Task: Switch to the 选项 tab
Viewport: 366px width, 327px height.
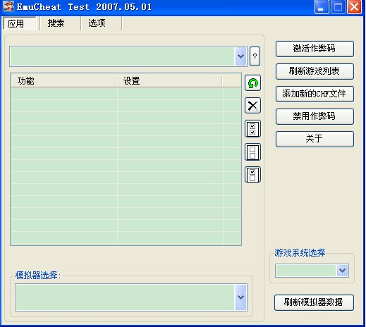Action: point(97,23)
